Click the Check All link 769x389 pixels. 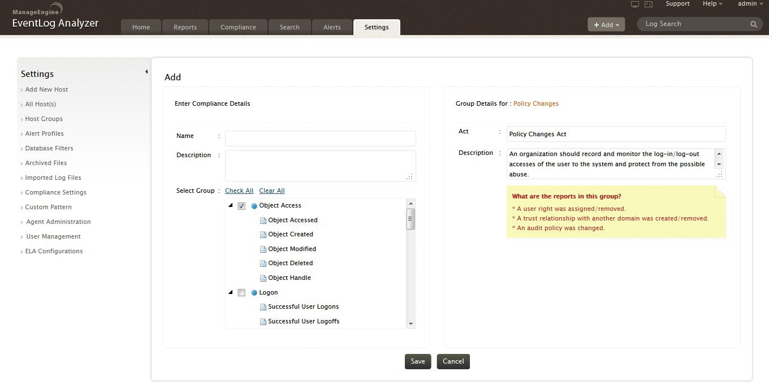click(x=239, y=191)
